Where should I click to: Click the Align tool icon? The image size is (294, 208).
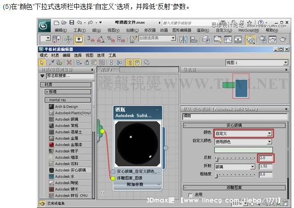coord(194,40)
